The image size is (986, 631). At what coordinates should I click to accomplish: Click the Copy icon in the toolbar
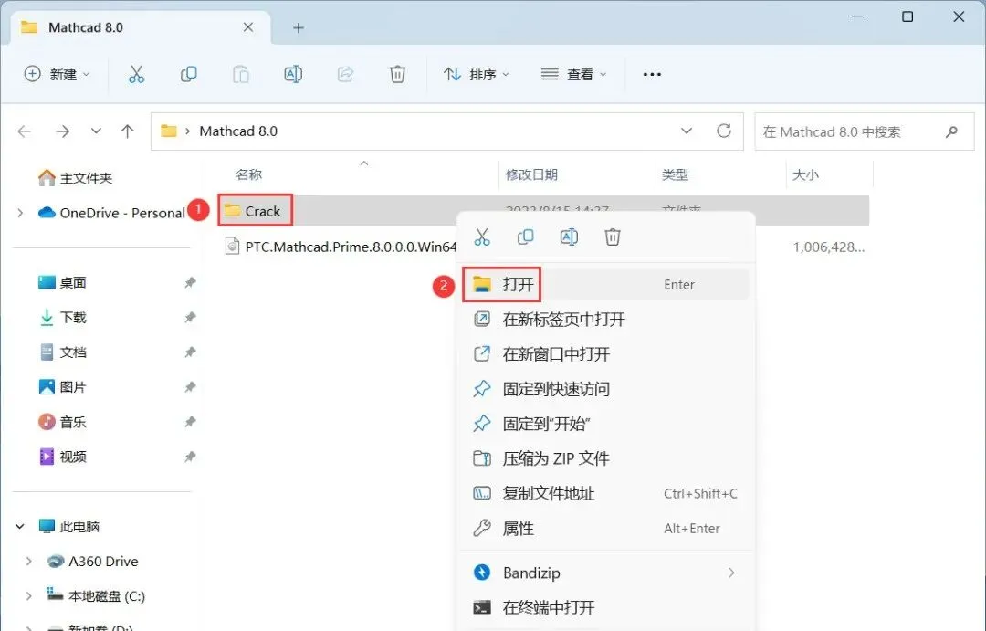pos(189,74)
